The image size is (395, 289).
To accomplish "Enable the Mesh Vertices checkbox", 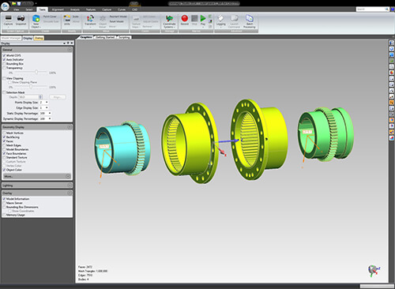I will (x=4, y=133).
